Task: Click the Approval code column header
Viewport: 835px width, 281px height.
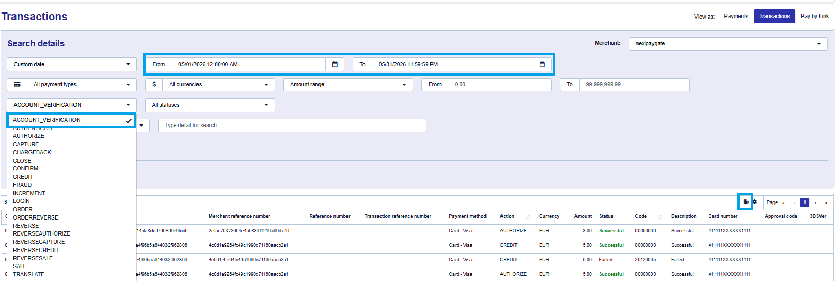Action: click(781, 216)
